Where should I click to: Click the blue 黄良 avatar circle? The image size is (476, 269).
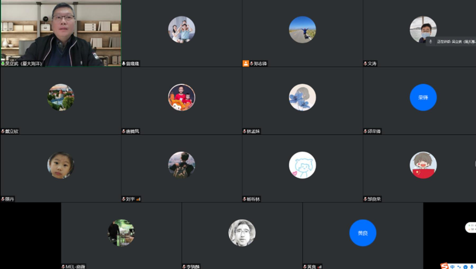[x=363, y=233]
